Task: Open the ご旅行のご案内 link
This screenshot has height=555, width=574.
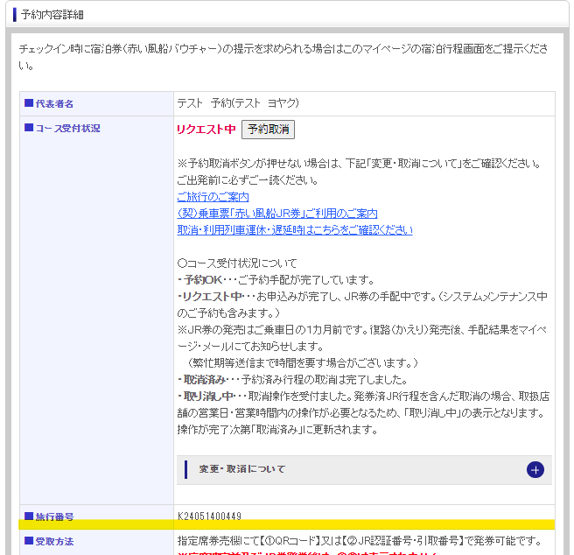Action: click(213, 197)
